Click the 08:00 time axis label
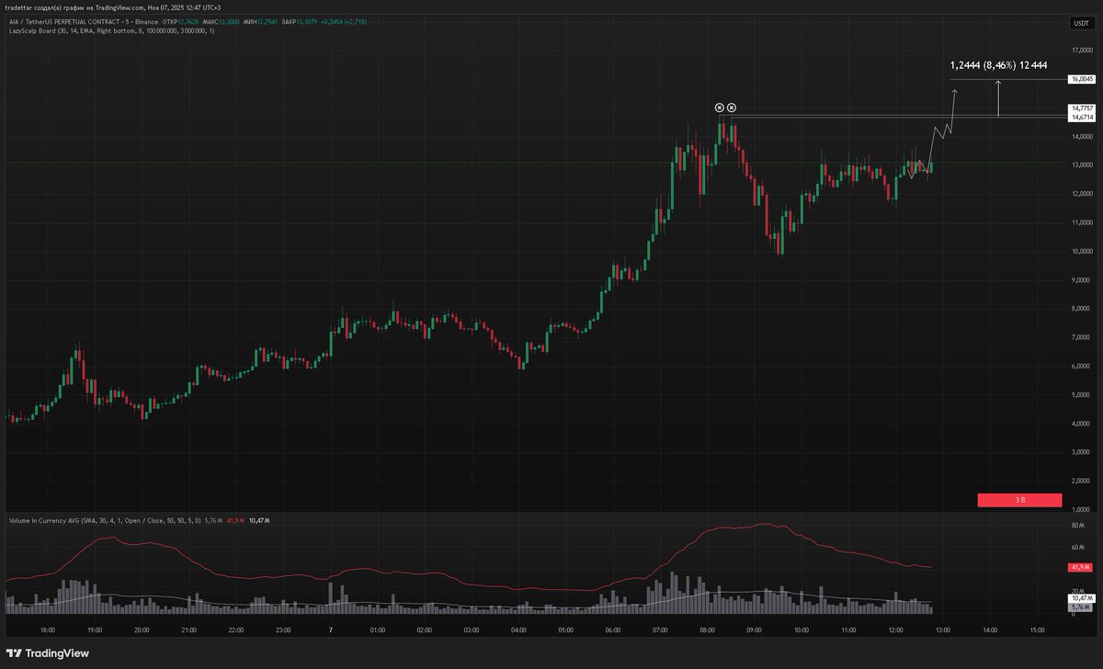Image resolution: width=1103 pixels, height=669 pixels. click(x=707, y=630)
